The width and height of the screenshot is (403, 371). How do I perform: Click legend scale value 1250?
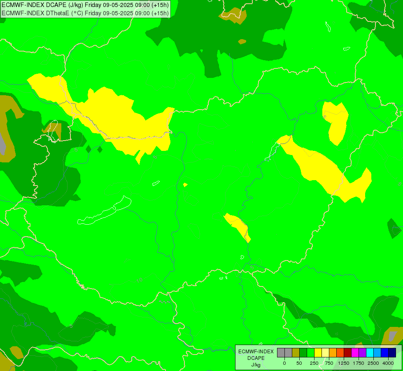click(x=344, y=363)
